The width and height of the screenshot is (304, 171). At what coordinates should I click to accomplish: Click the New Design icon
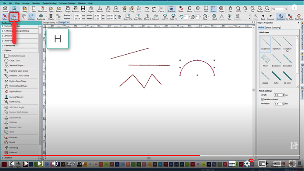click(x=33, y=9)
